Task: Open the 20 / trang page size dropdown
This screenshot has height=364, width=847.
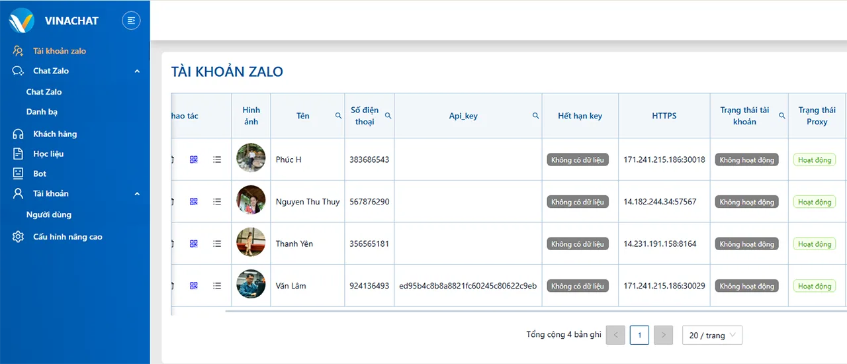Action: point(712,336)
